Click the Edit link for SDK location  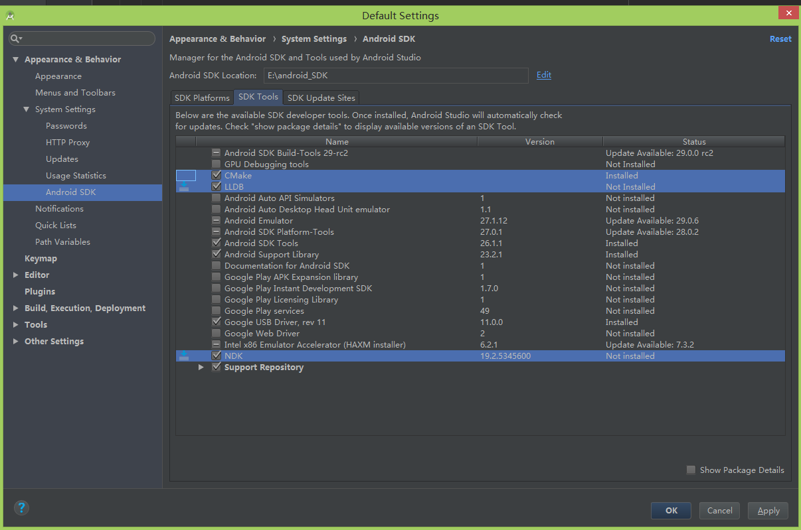click(x=544, y=75)
